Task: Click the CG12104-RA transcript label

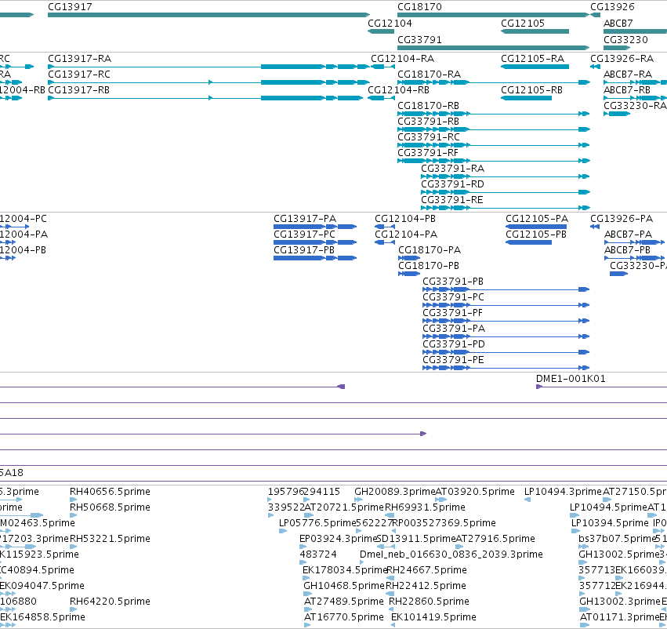Action: [x=402, y=59]
